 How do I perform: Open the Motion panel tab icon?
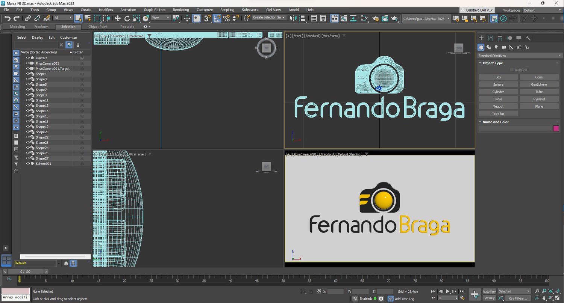[509, 38]
